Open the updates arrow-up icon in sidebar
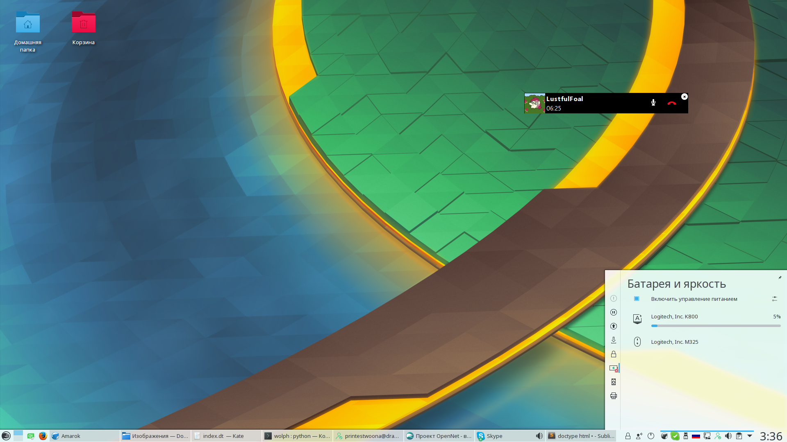 (x=614, y=326)
